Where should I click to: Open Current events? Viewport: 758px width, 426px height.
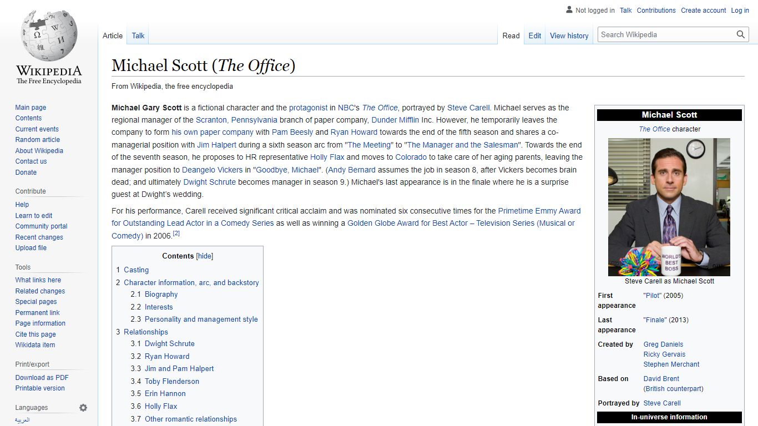[x=37, y=129]
